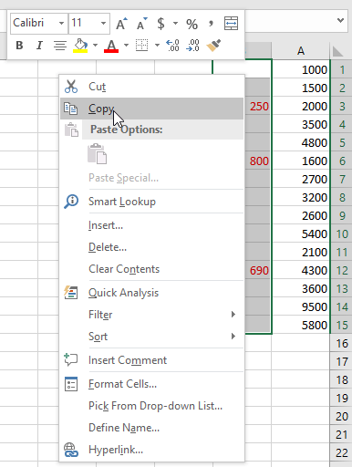Image resolution: width=352 pixels, height=467 pixels.
Task: Open fill color dropdown arrow
Action: (x=95, y=46)
